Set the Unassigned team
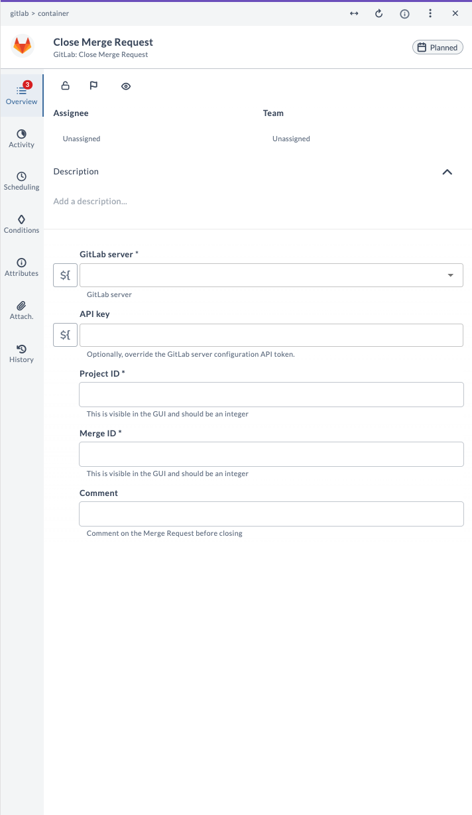 pyautogui.click(x=291, y=139)
